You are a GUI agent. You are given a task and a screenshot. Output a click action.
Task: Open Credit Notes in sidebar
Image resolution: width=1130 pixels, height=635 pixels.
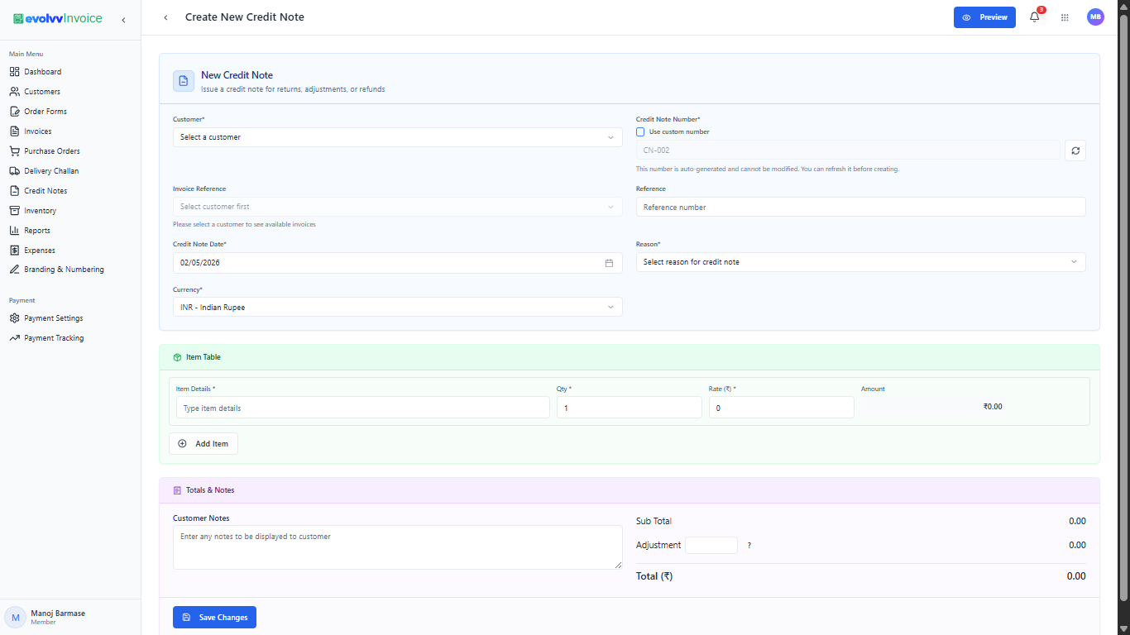tap(45, 191)
